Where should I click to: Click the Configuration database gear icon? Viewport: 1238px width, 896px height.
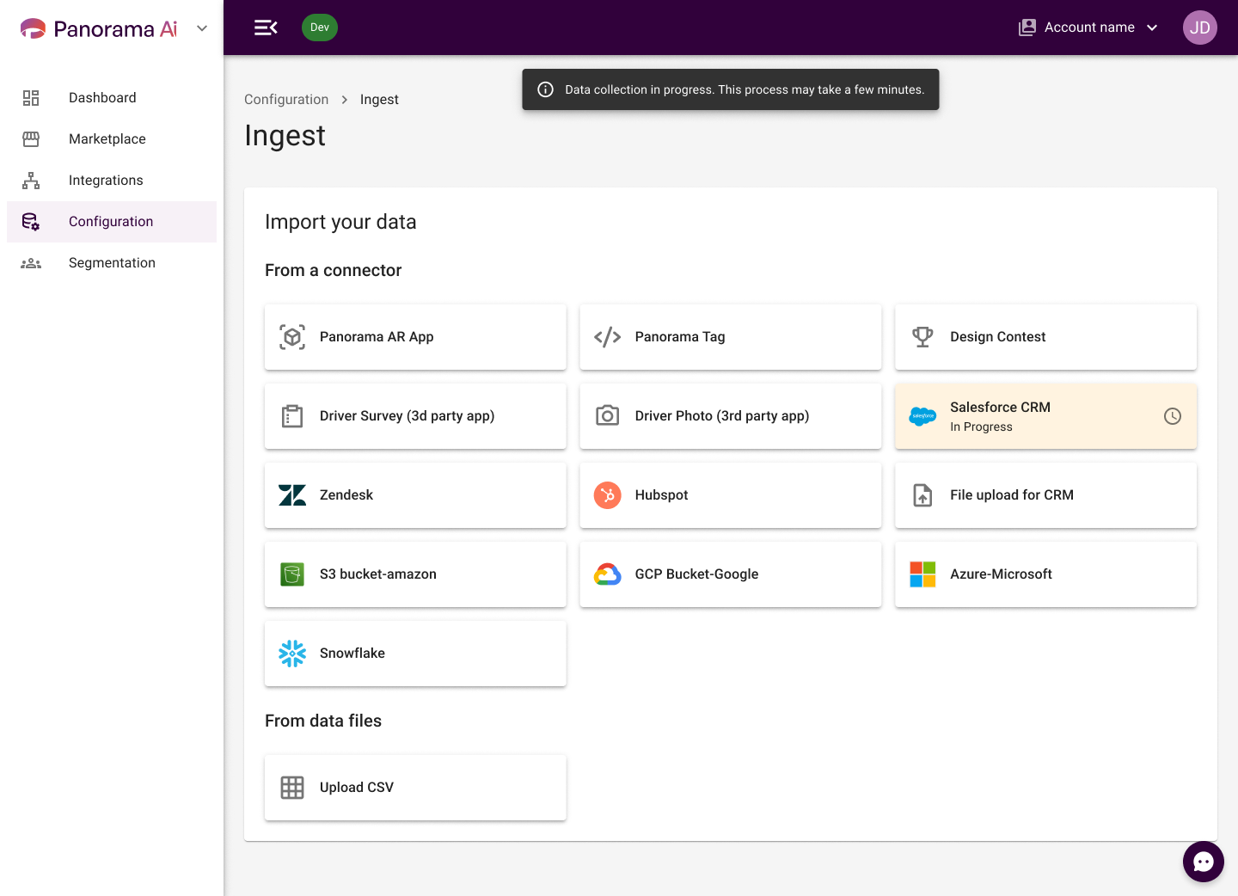[31, 222]
